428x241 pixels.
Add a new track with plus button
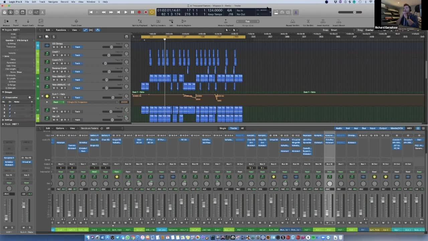[x=40, y=36]
